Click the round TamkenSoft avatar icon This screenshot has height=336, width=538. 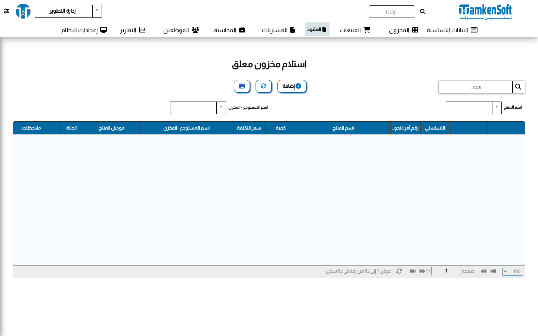click(x=23, y=11)
